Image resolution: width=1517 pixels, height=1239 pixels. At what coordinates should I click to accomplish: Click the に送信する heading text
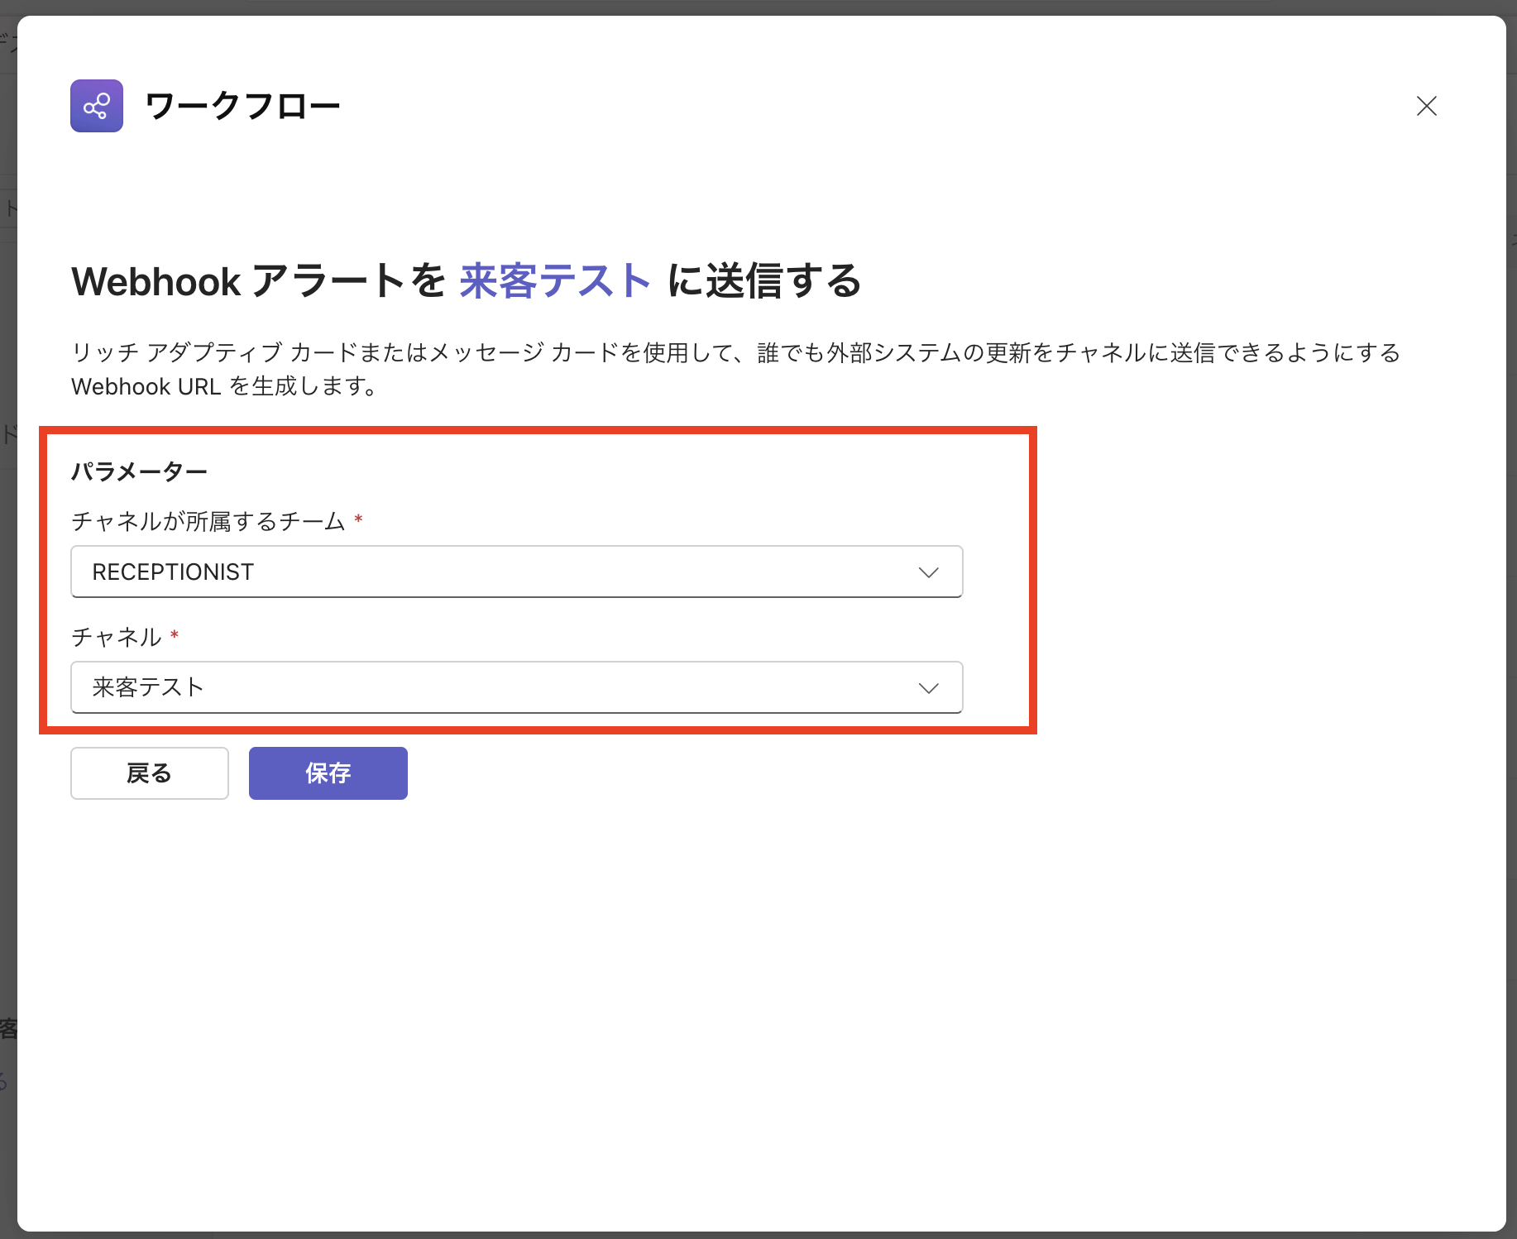764,281
